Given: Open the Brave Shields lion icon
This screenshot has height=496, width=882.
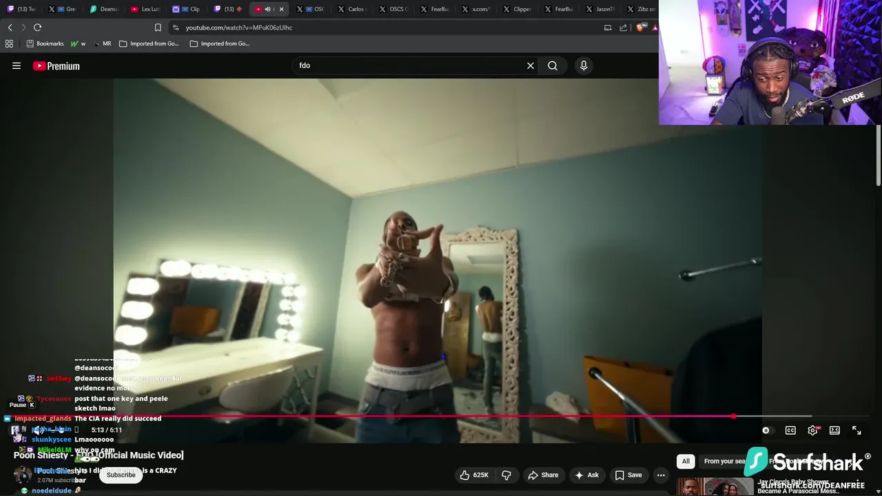Looking at the screenshot, I should point(640,28).
